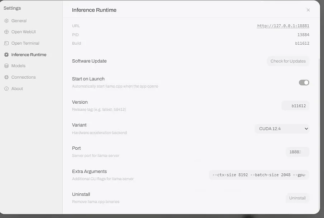Click the Start on Launch label

coord(88,79)
